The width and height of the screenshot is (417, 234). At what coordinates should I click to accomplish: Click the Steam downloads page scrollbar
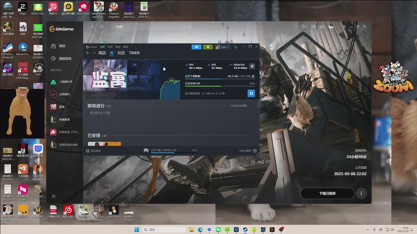pos(259,105)
